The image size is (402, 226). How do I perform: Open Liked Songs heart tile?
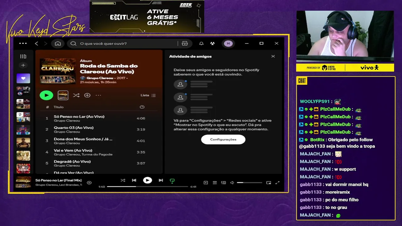pyautogui.click(x=23, y=78)
